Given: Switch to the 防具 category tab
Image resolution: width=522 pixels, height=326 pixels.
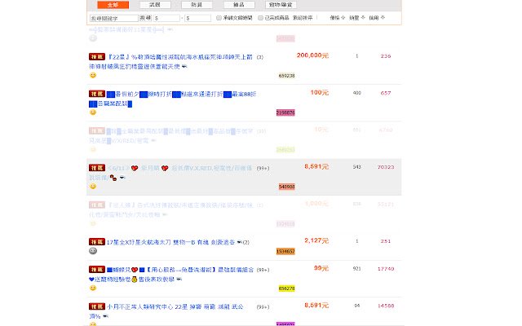Looking at the screenshot, I should coord(197,5).
